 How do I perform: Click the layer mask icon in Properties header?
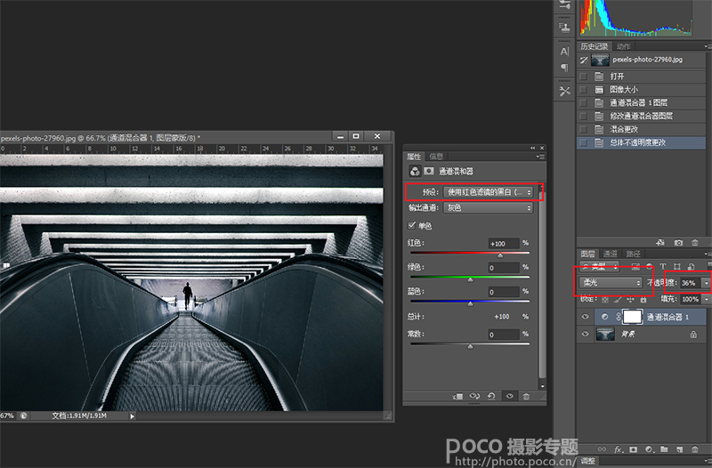click(x=429, y=170)
